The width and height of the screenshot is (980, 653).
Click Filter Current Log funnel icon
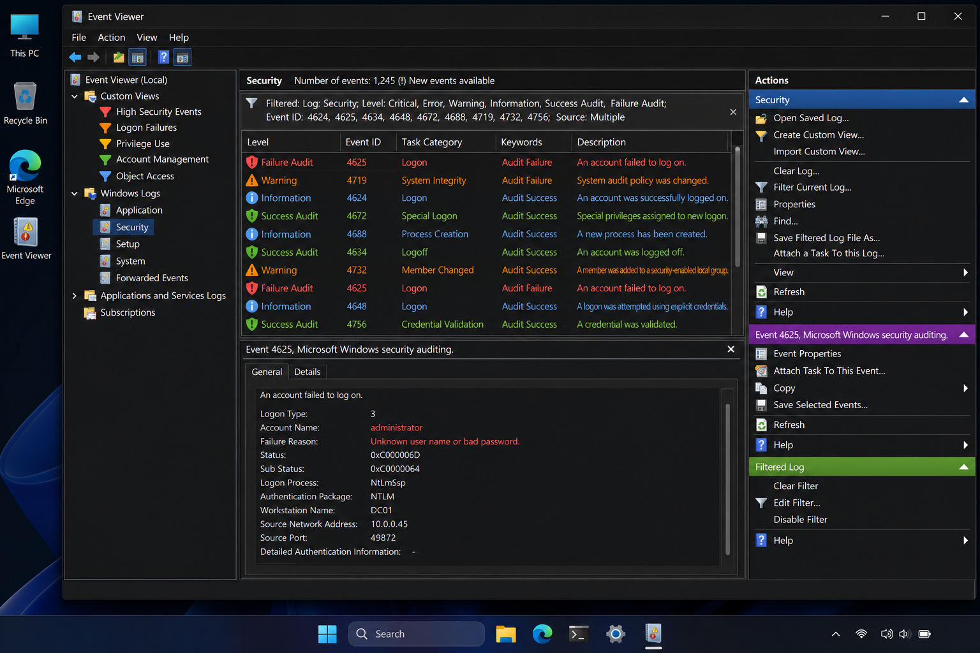(x=761, y=187)
